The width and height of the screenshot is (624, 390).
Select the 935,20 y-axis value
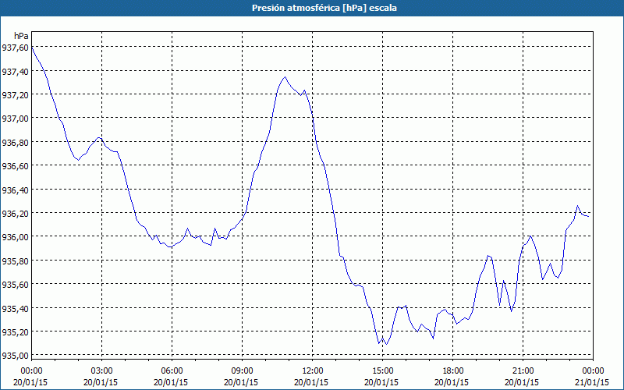coord(15,332)
